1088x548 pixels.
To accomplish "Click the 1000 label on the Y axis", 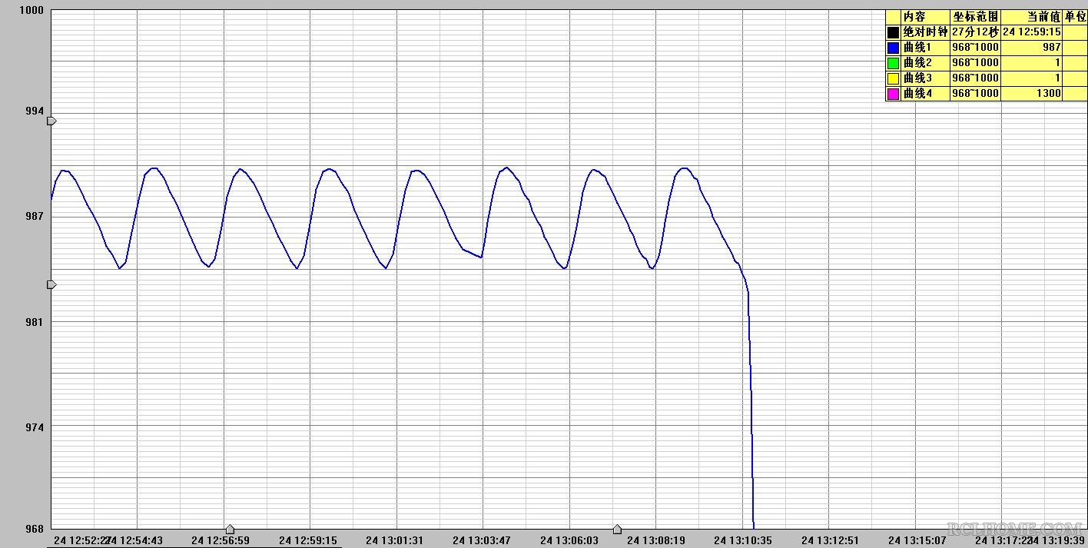I will [30, 11].
